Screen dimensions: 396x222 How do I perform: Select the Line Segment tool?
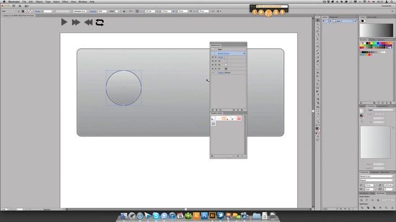[x=318, y=43]
